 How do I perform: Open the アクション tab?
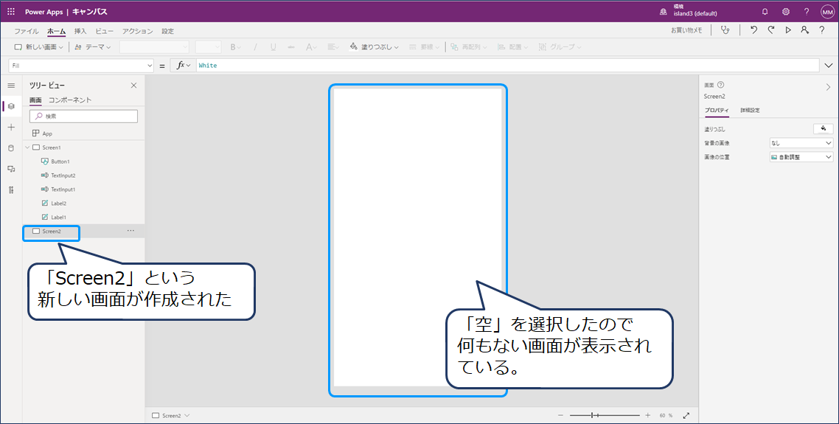[138, 31]
